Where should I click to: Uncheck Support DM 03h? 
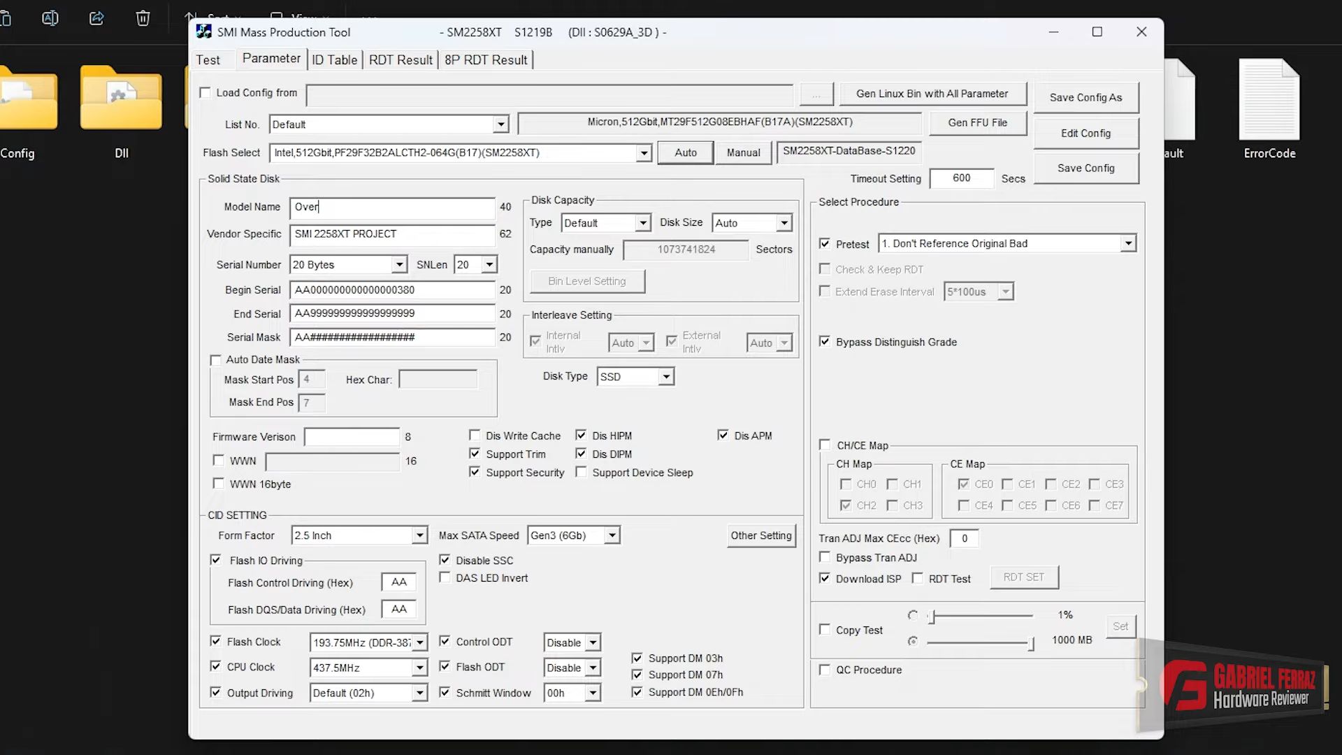(x=637, y=659)
